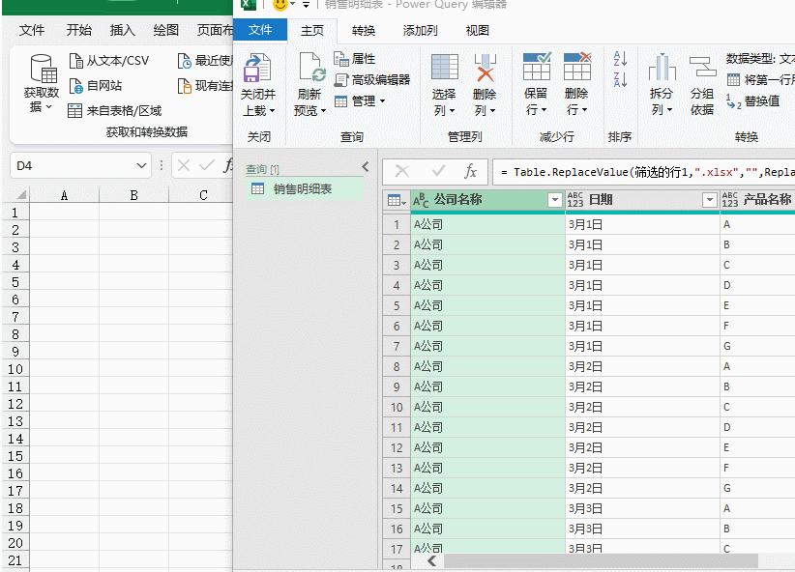Viewport: 795px width, 572px height.
Task: Open 日期 column filter dropdown
Action: tap(710, 200)
